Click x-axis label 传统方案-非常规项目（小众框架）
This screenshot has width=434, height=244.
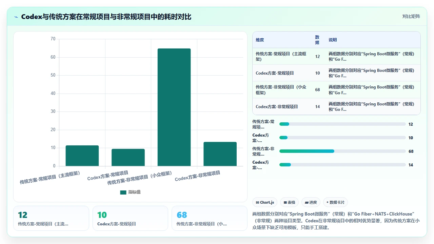tap(140, 178)
